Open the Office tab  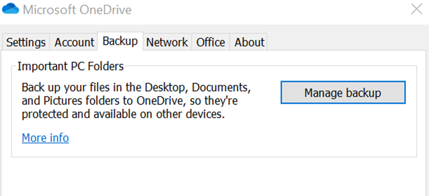click(211, 42)
